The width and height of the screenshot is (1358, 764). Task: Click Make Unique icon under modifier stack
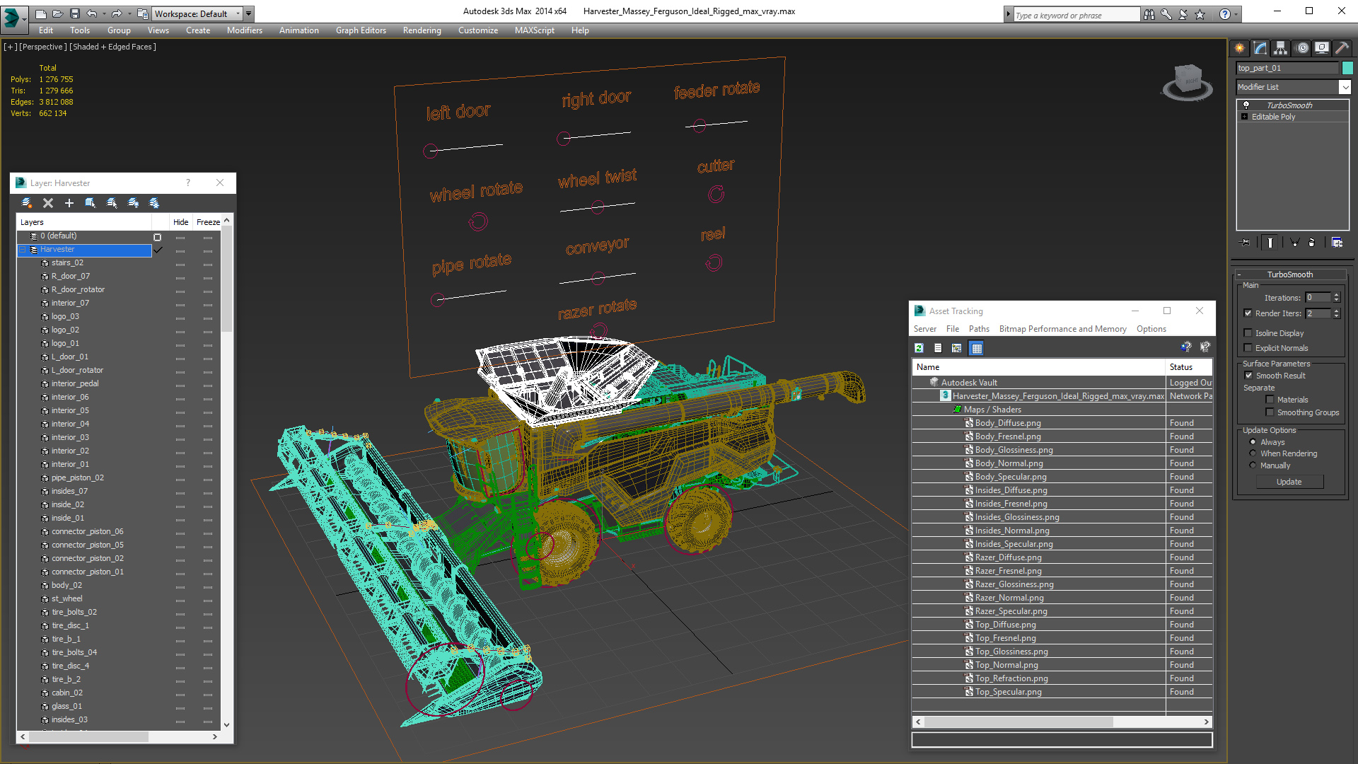point(1295,243)
